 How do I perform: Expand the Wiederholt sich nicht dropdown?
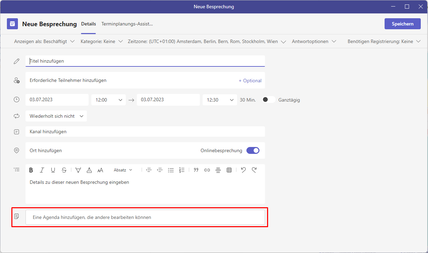(56, 116)
